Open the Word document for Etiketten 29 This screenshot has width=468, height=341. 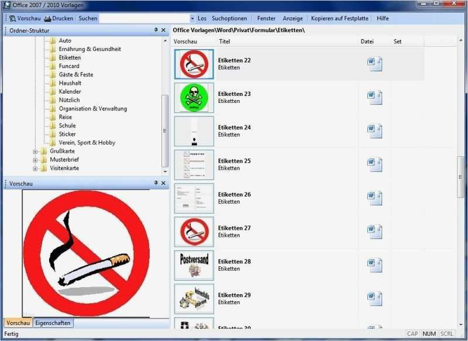click(x=373, y=298)
